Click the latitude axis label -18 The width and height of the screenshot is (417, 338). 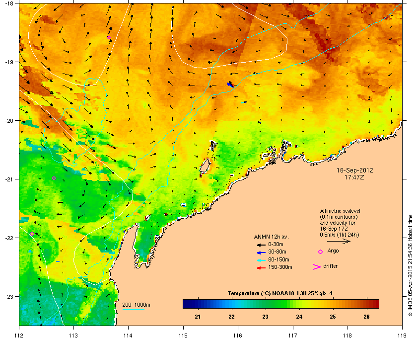(9, 3)
